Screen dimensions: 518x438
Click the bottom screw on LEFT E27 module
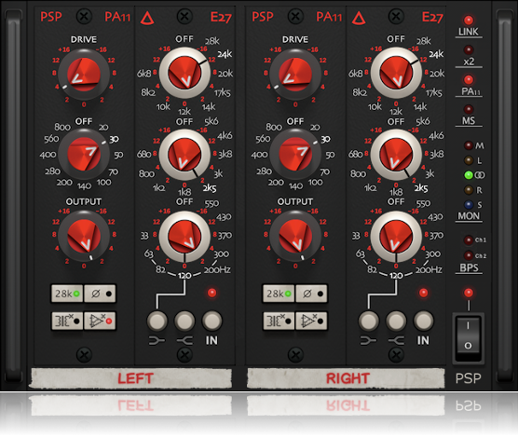tap(184, 355)
